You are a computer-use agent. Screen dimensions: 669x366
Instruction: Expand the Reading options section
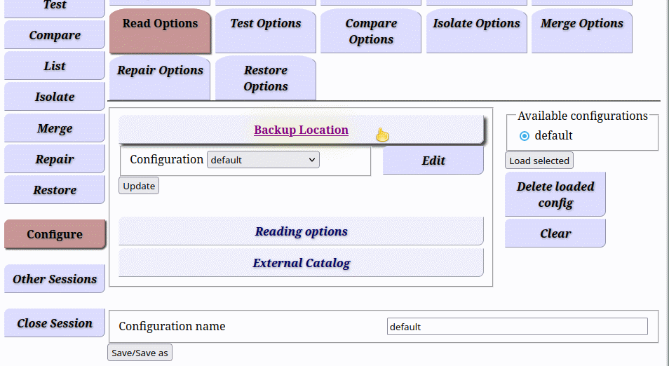[x=302, y=231]
